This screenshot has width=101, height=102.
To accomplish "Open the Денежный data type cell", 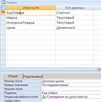I will 75,28.
